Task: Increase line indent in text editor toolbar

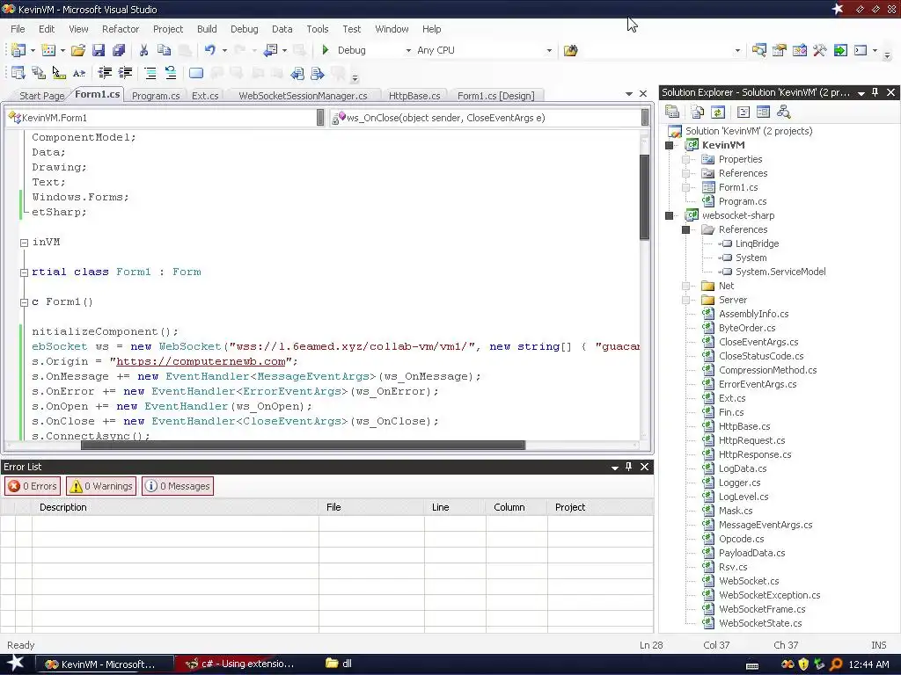Action: click(125, 73)
